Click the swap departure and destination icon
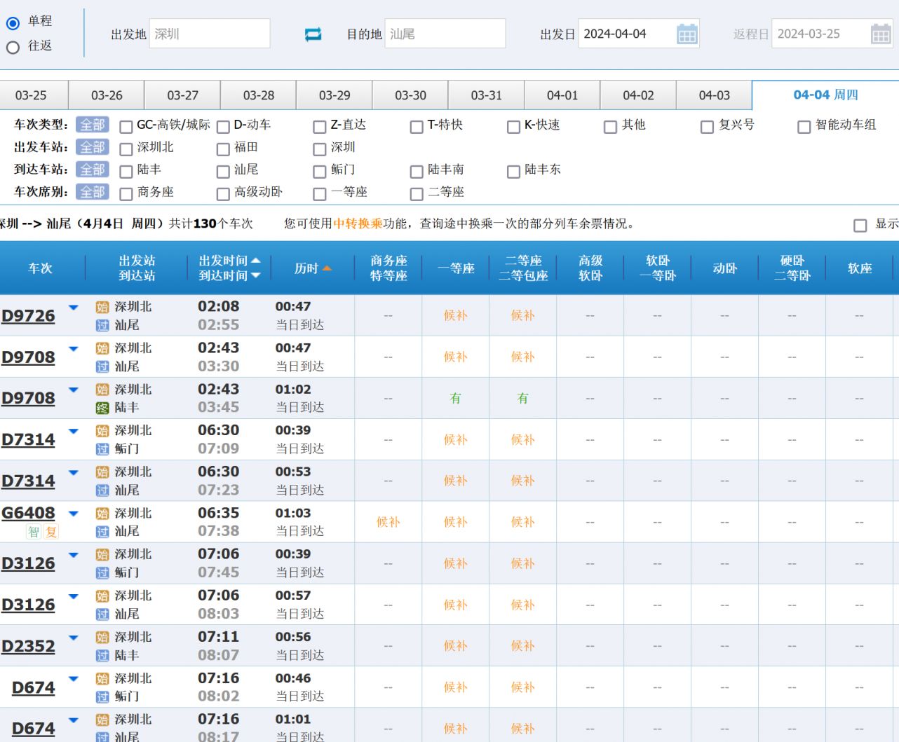Viewport: 899px width, 742px height. click(313, 34)
